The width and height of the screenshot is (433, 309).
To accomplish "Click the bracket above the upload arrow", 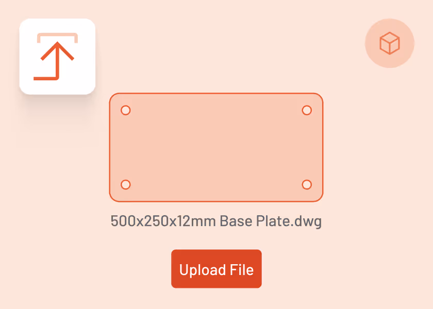I will 57,38.
